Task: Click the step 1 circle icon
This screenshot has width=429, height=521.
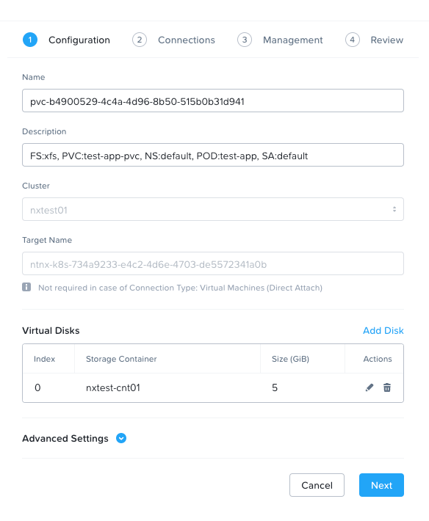Action: [30, 40]
